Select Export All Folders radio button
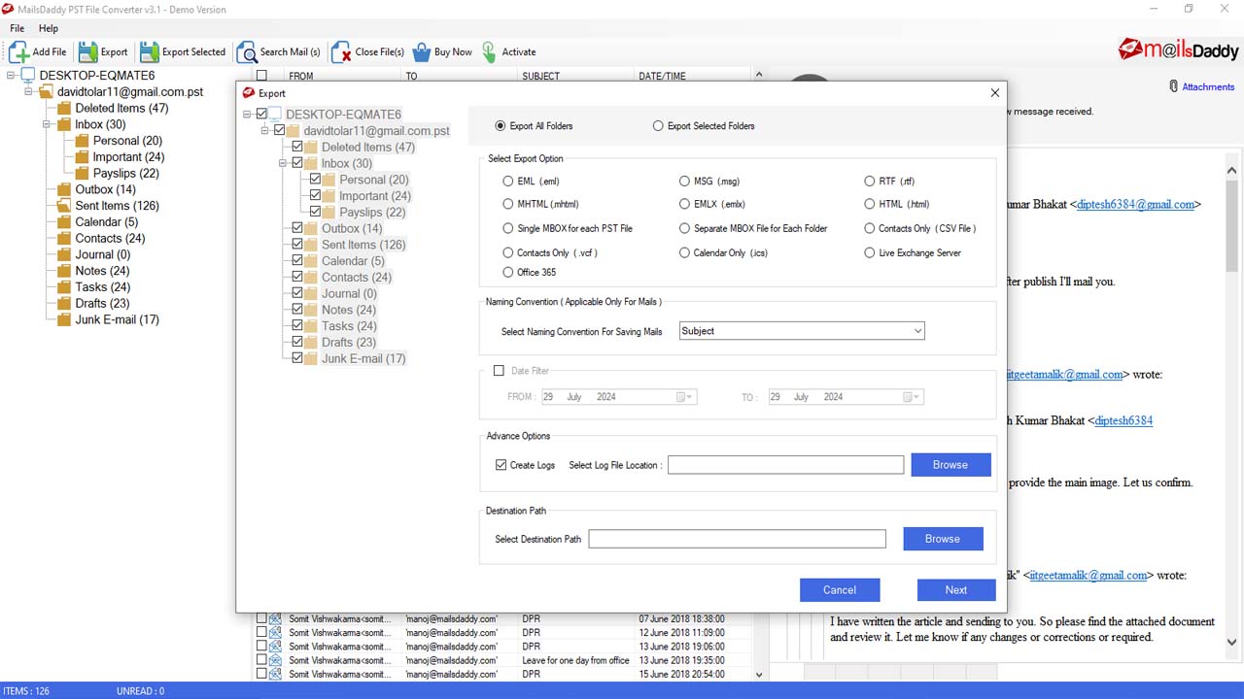The height and width of the screenshot is (699, 1244). coord(501,126)
